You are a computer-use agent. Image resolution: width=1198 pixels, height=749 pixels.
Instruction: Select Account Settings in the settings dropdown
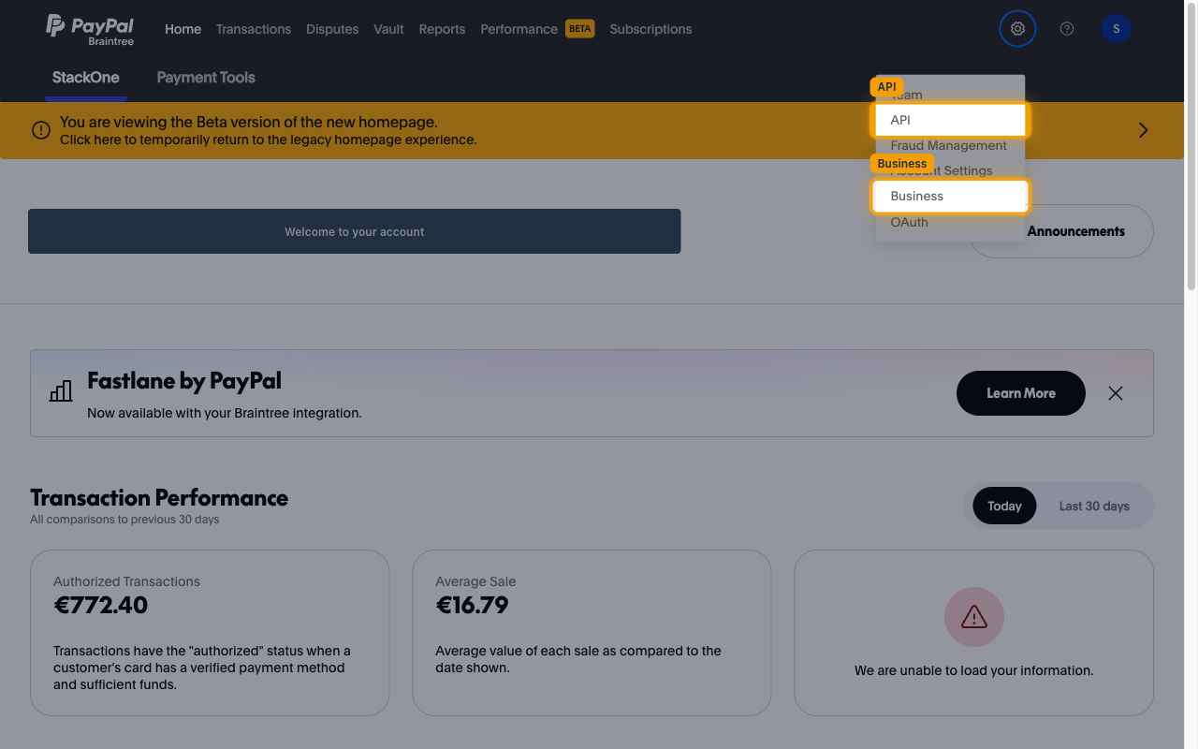point(950,171)
